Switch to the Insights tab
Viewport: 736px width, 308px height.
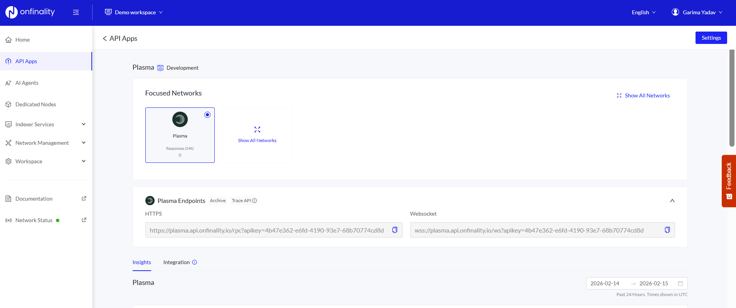tap(142, 262)
